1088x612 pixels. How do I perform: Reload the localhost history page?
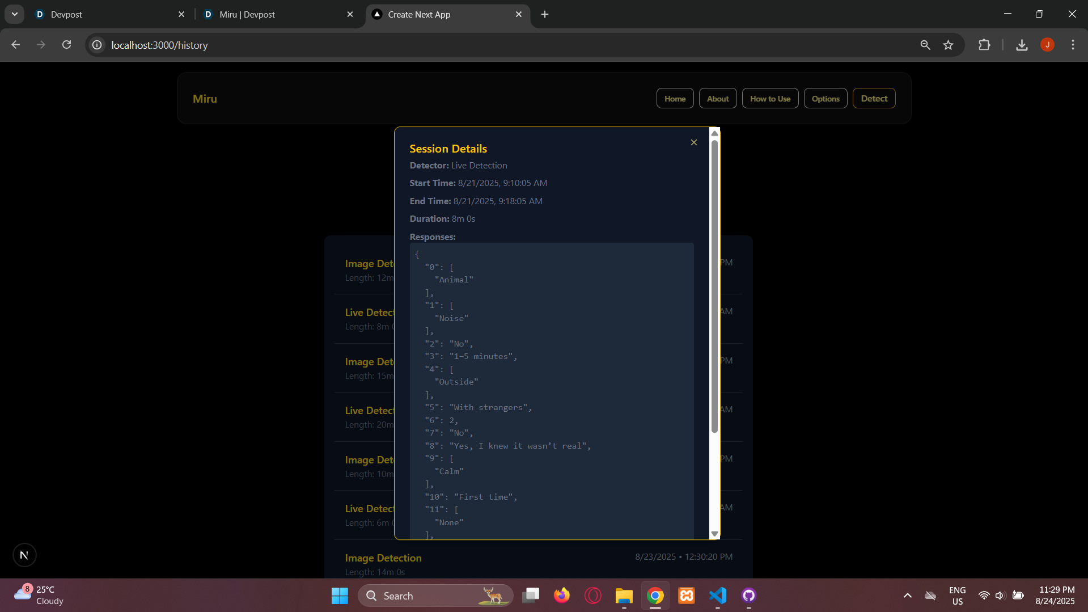pos(66,45)
